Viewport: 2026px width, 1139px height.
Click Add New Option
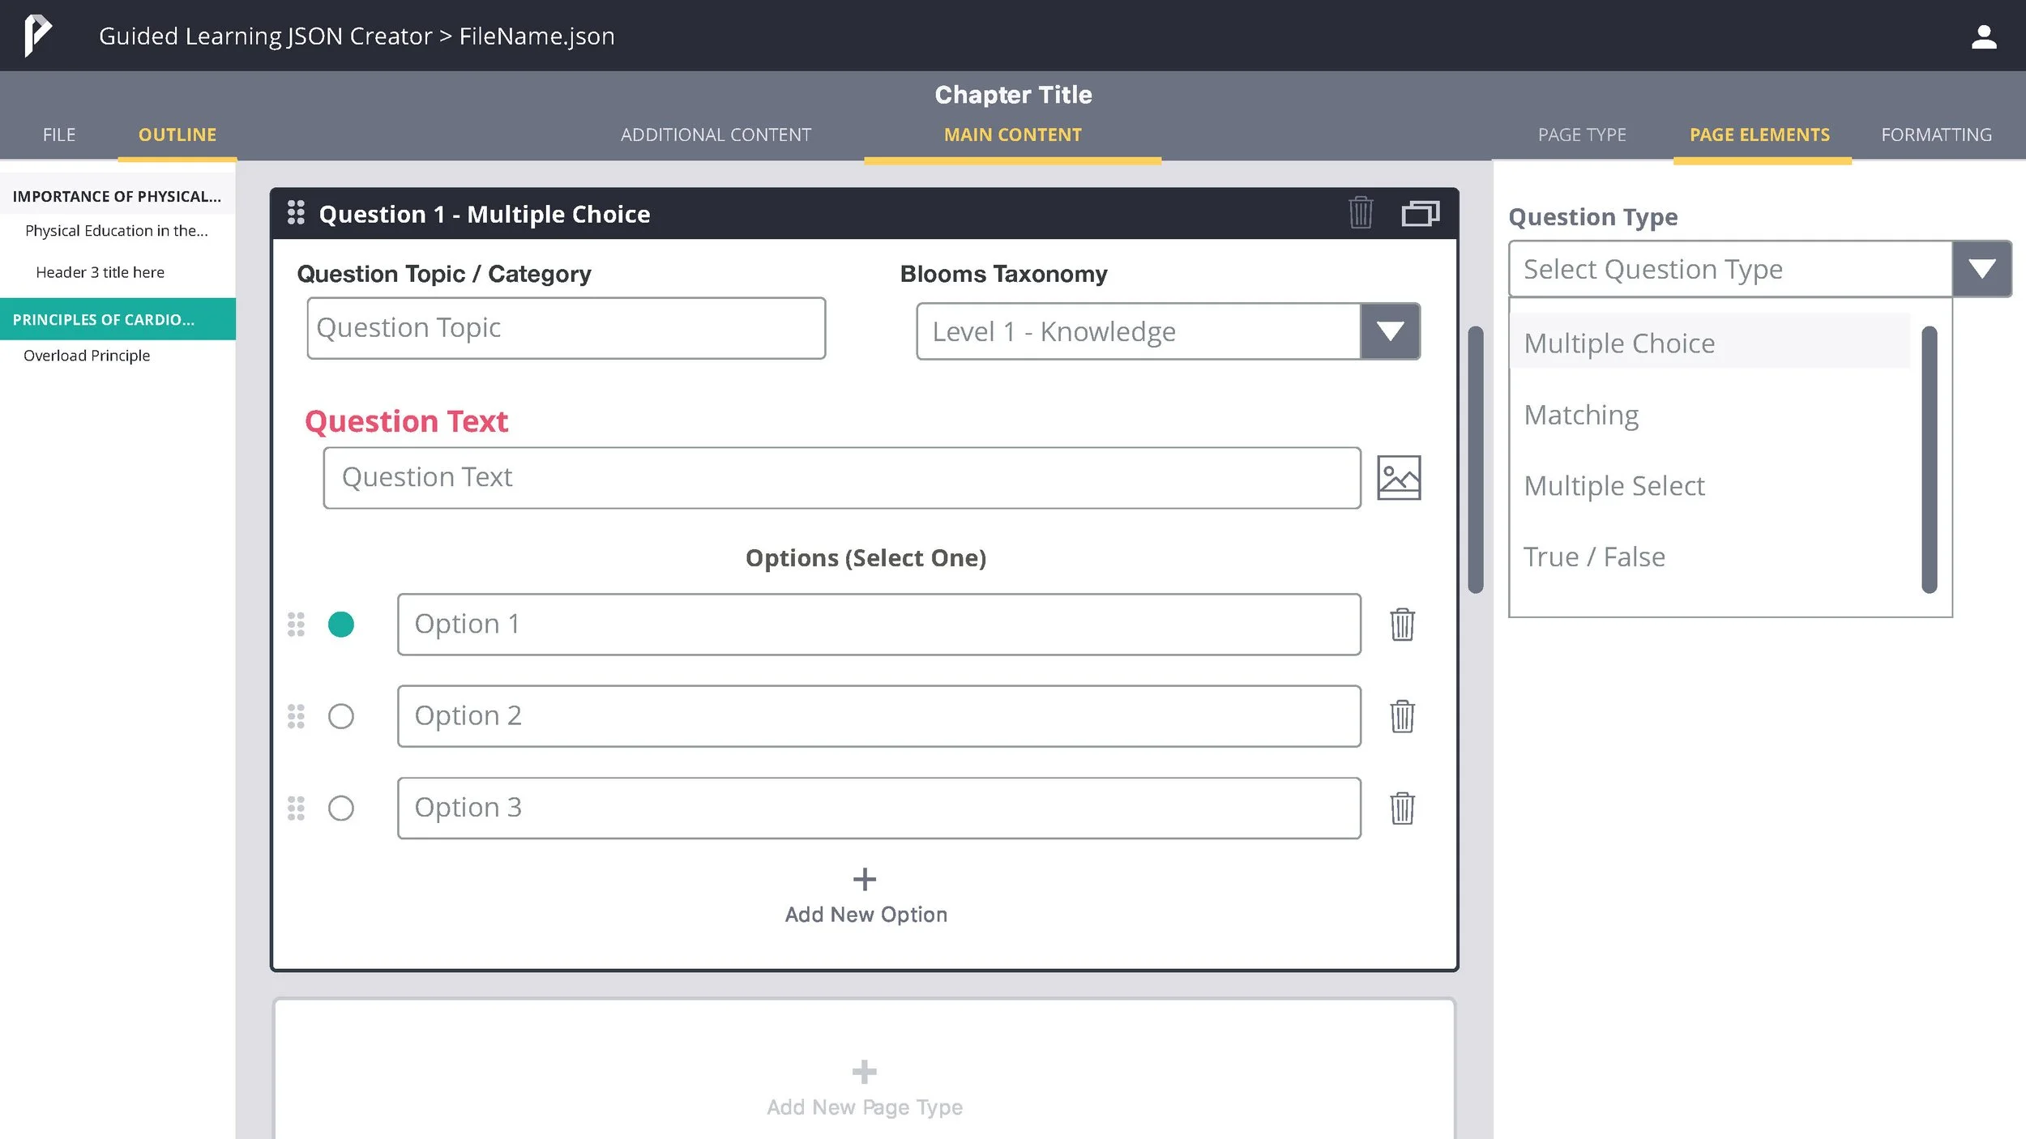click(x=865, y=896)
